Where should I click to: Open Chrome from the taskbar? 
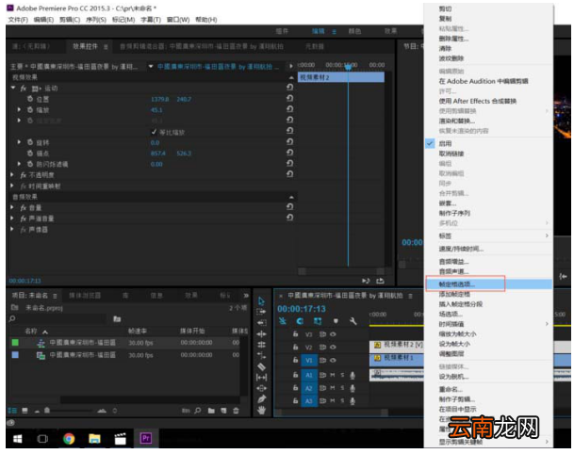[69, 438]
